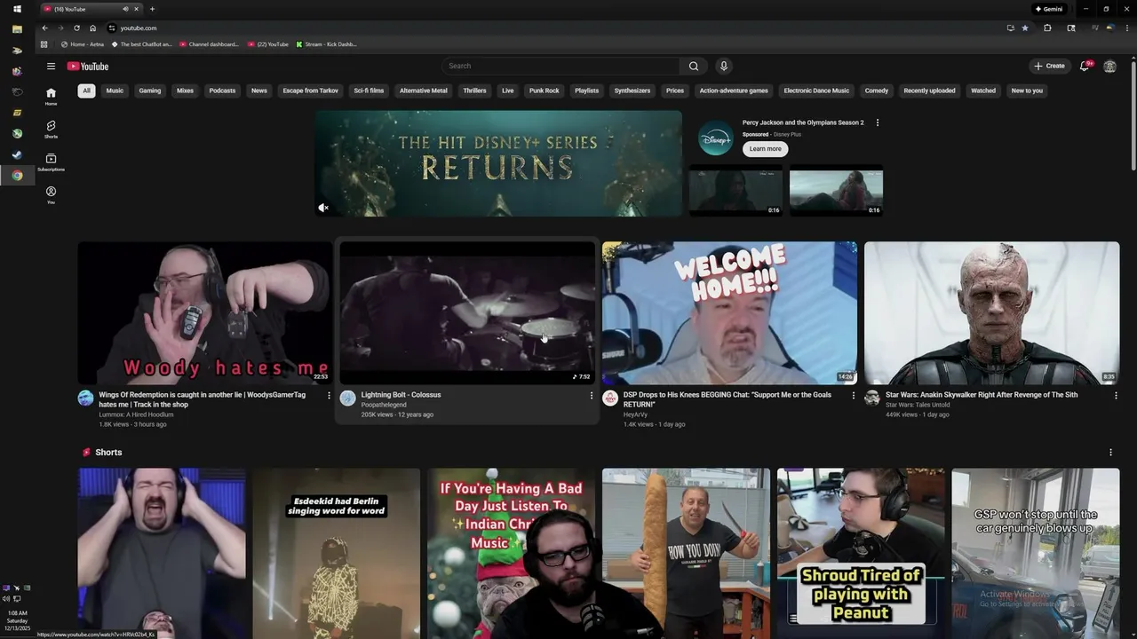Open Home - Aetna bookmark
Image resolution: width=1137 pixels, height=639 pixels.
click(x=82, y=44)
